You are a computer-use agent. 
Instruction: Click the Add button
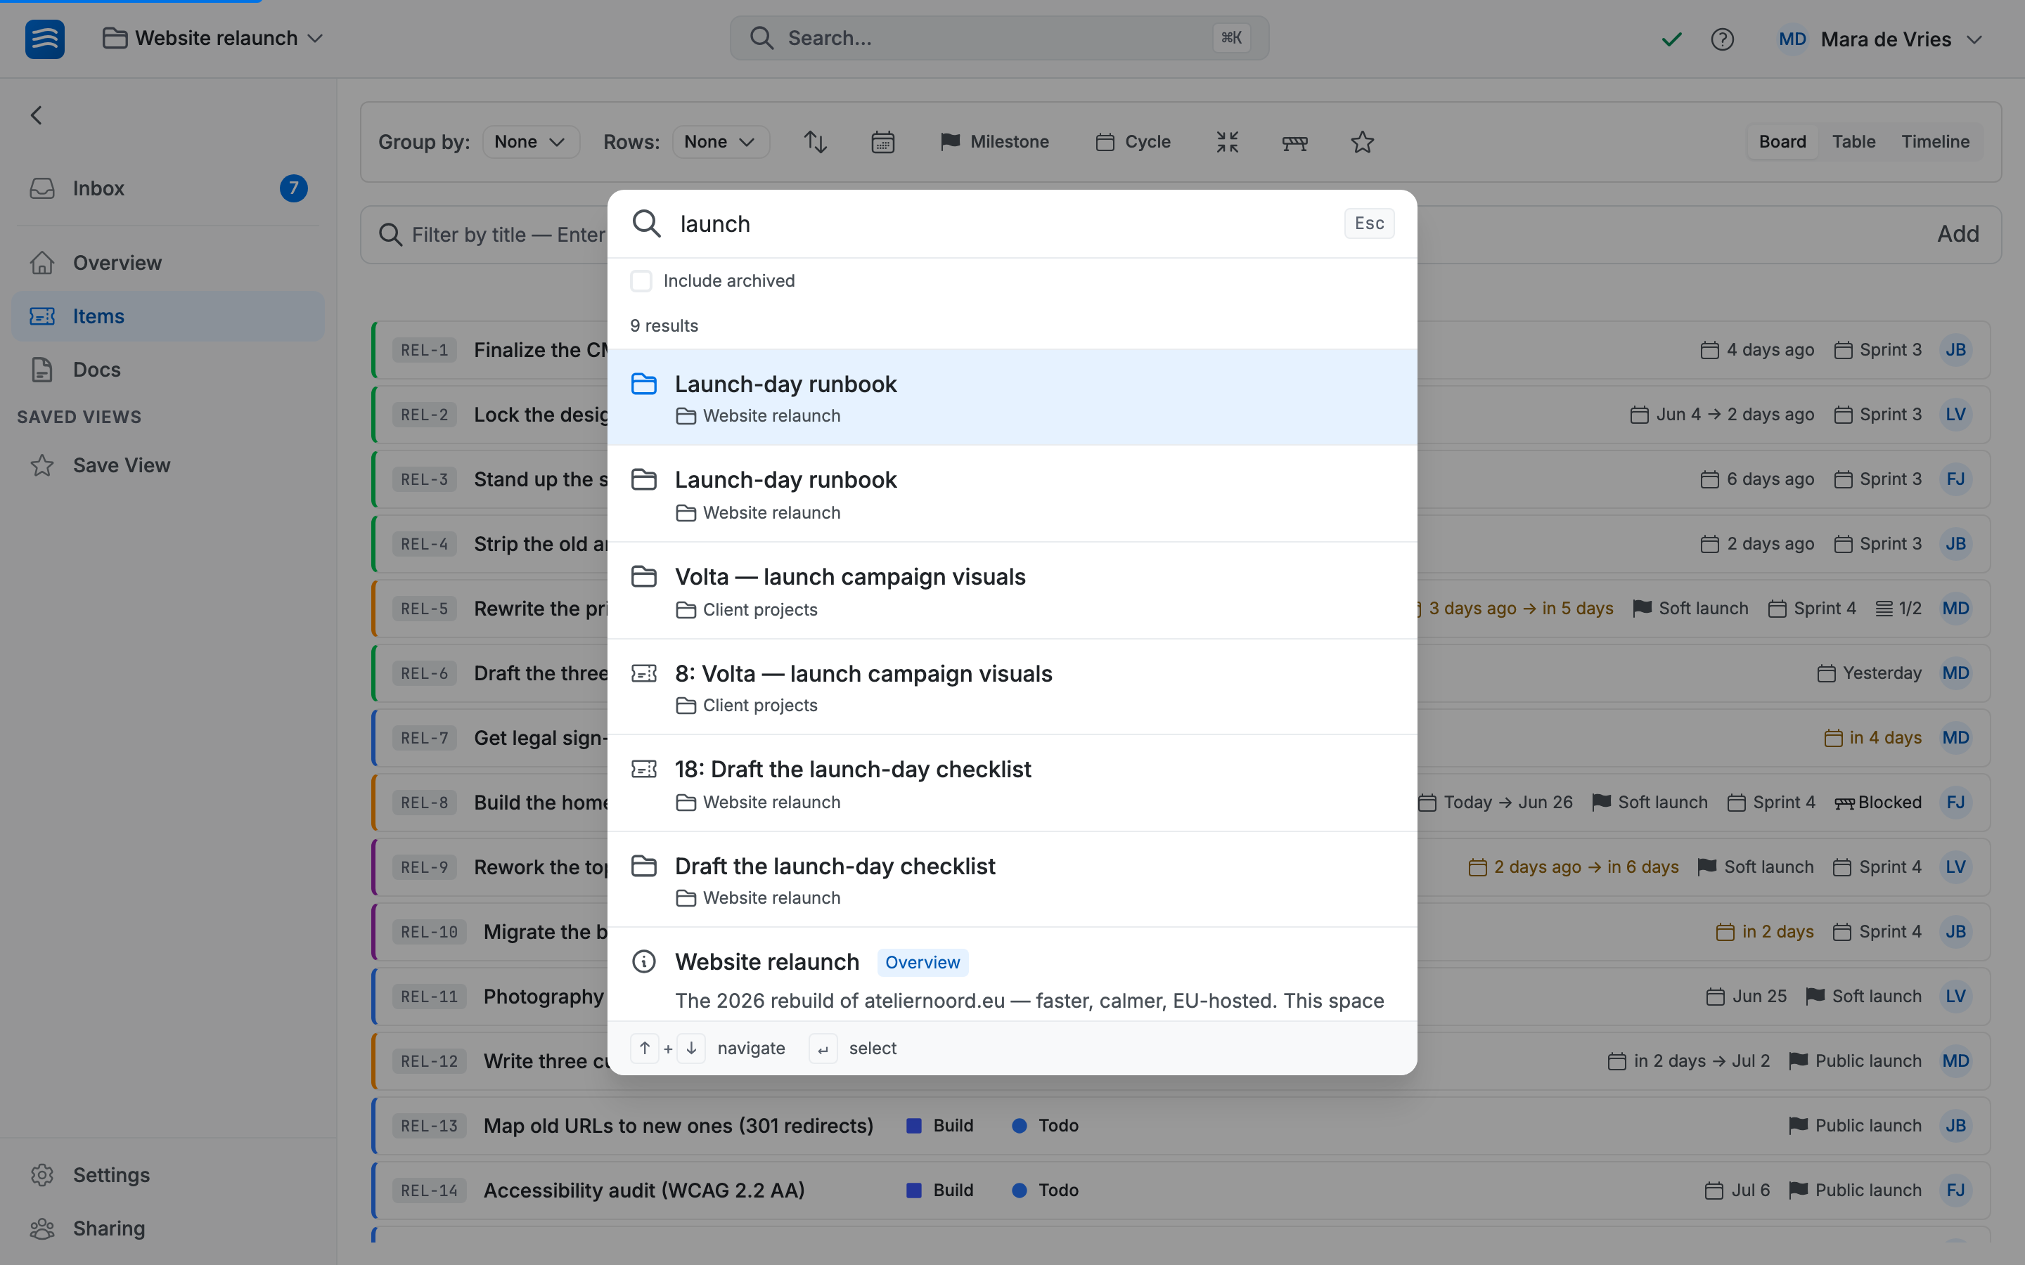[1958, 234]
